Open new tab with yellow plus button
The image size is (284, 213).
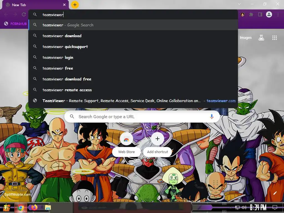tap(75, 5)
